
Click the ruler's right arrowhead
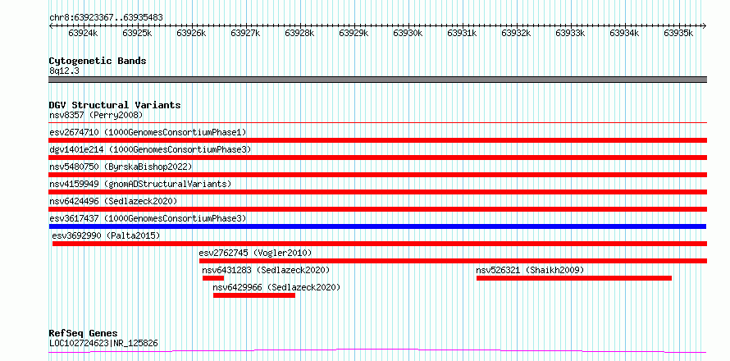[x=705, y=25]
